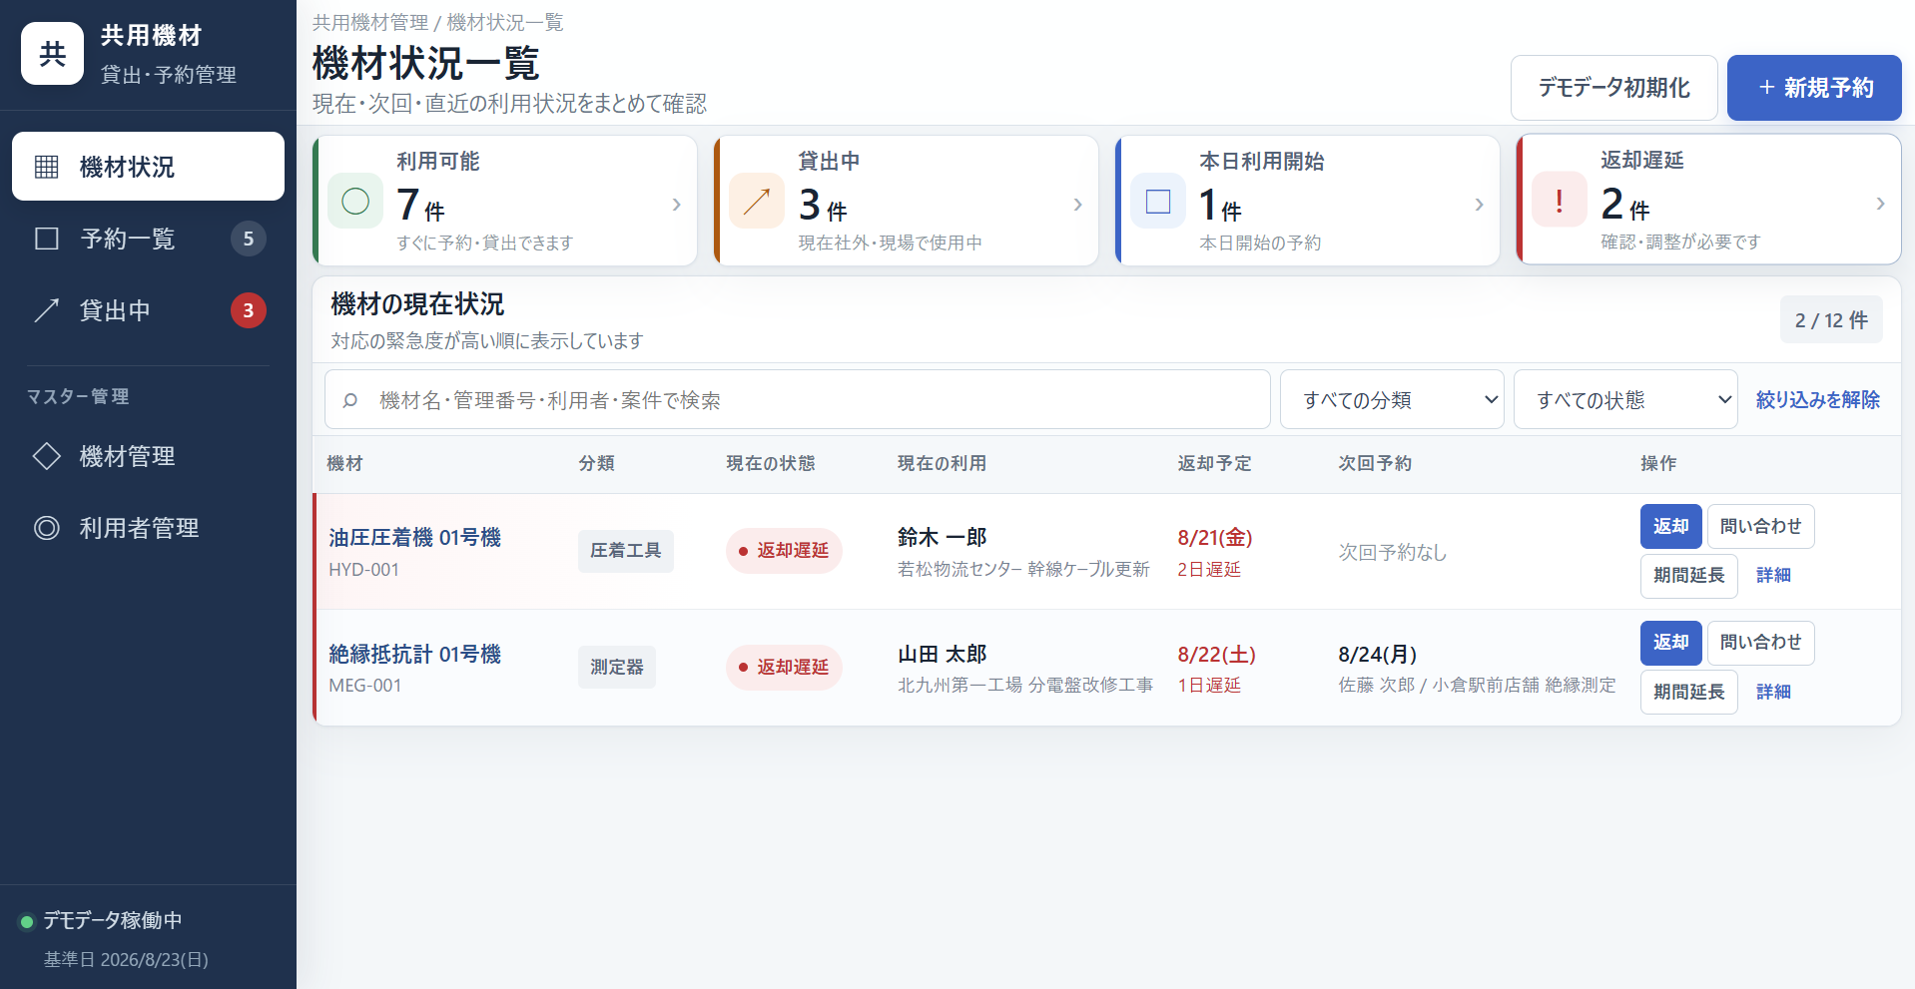Screen dimensions: 1915x989
Task: Click 返却遅延 status pill in HYD-001 row
Action: [x=784, y=551]
